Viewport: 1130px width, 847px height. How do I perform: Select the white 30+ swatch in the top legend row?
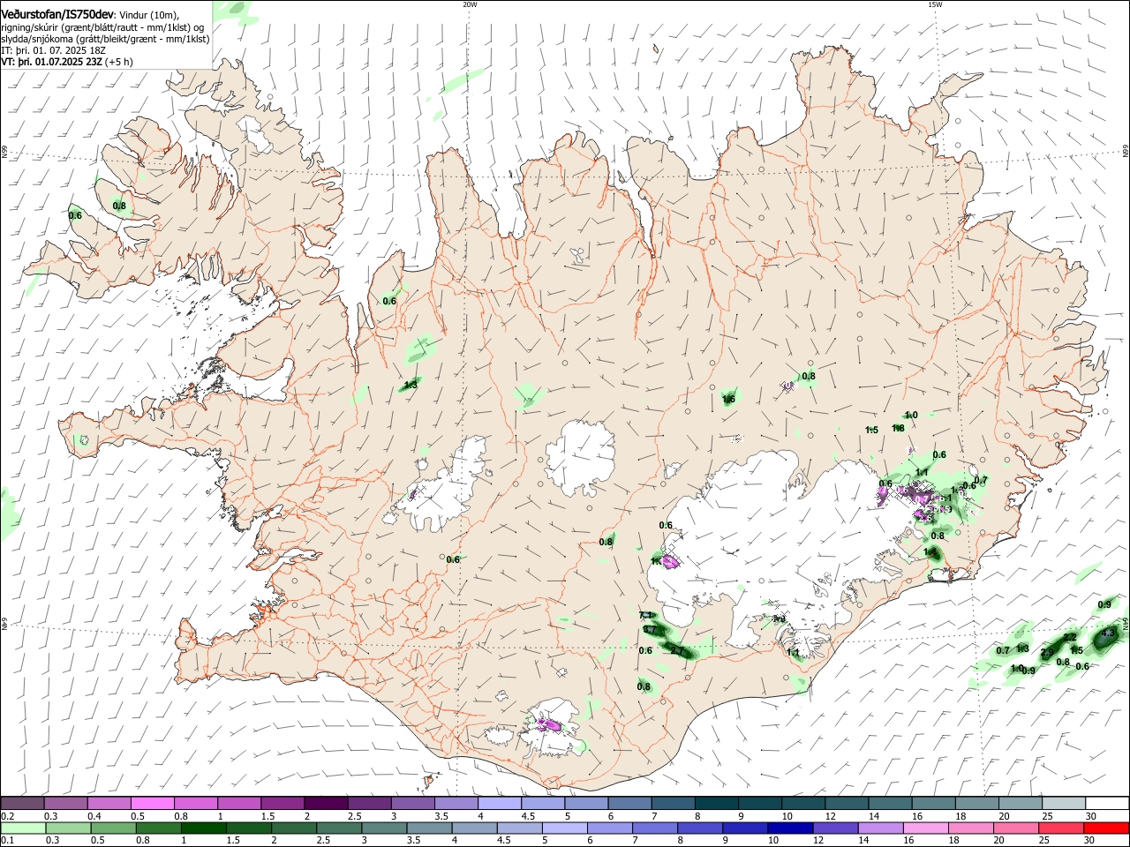(1108, 804)
